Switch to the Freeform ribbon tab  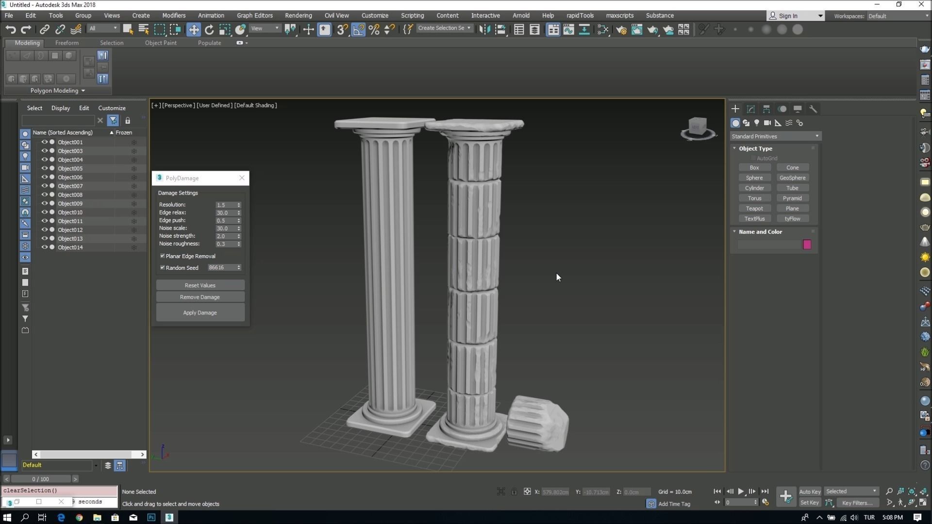click(x=67, y=43)
